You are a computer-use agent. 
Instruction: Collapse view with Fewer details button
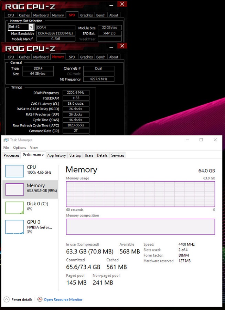[18, 300]
